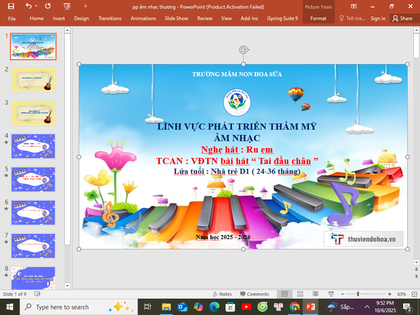420x315 pixels.
Task: Click the Sign in link
Action: pyautogui.click(x=378, y=18)
